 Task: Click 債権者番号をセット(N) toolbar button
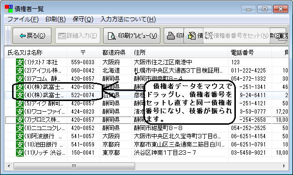(236, 35)
